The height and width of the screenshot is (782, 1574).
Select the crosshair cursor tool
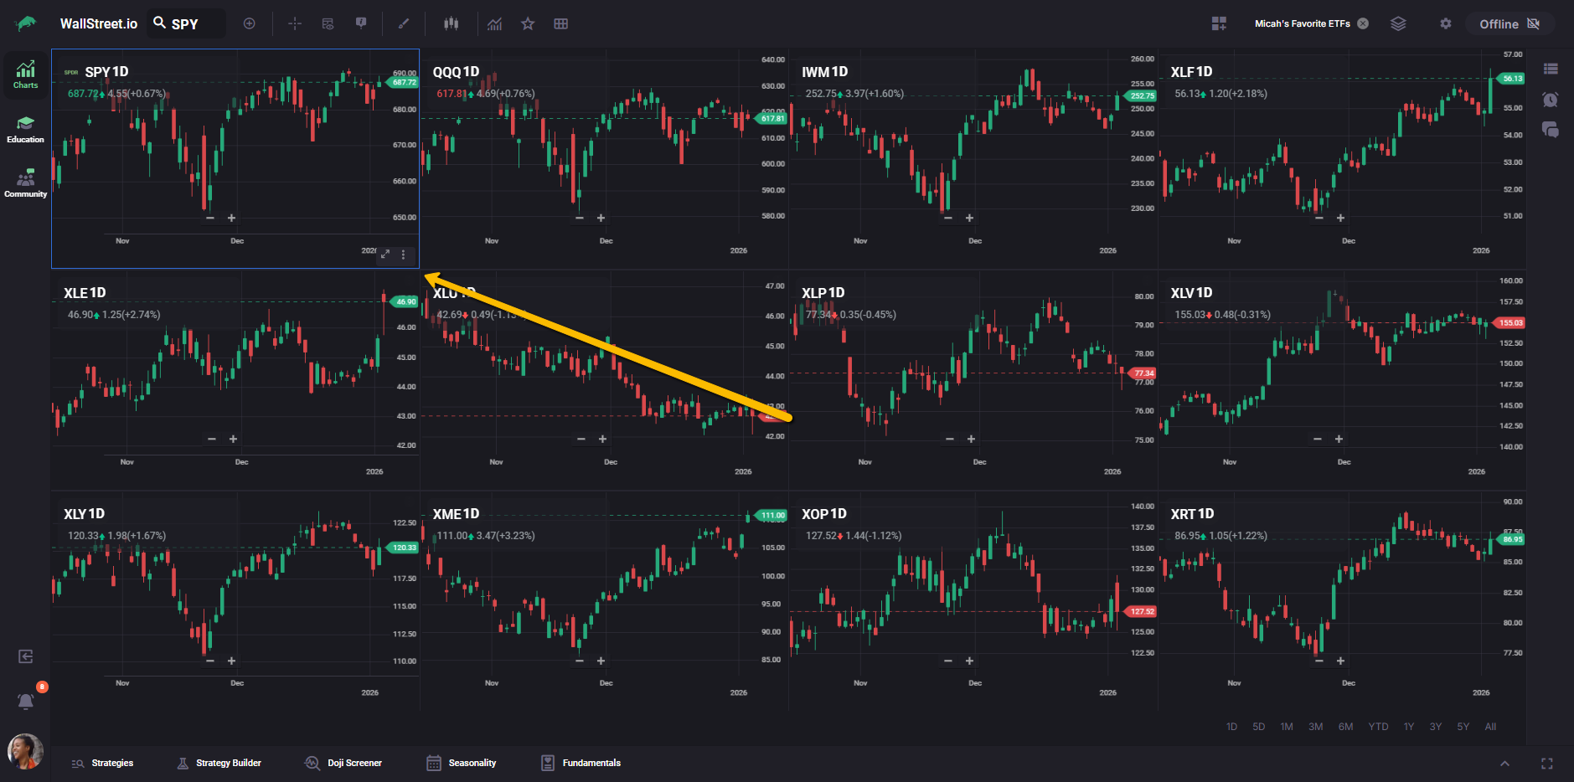tap(295, 23)
